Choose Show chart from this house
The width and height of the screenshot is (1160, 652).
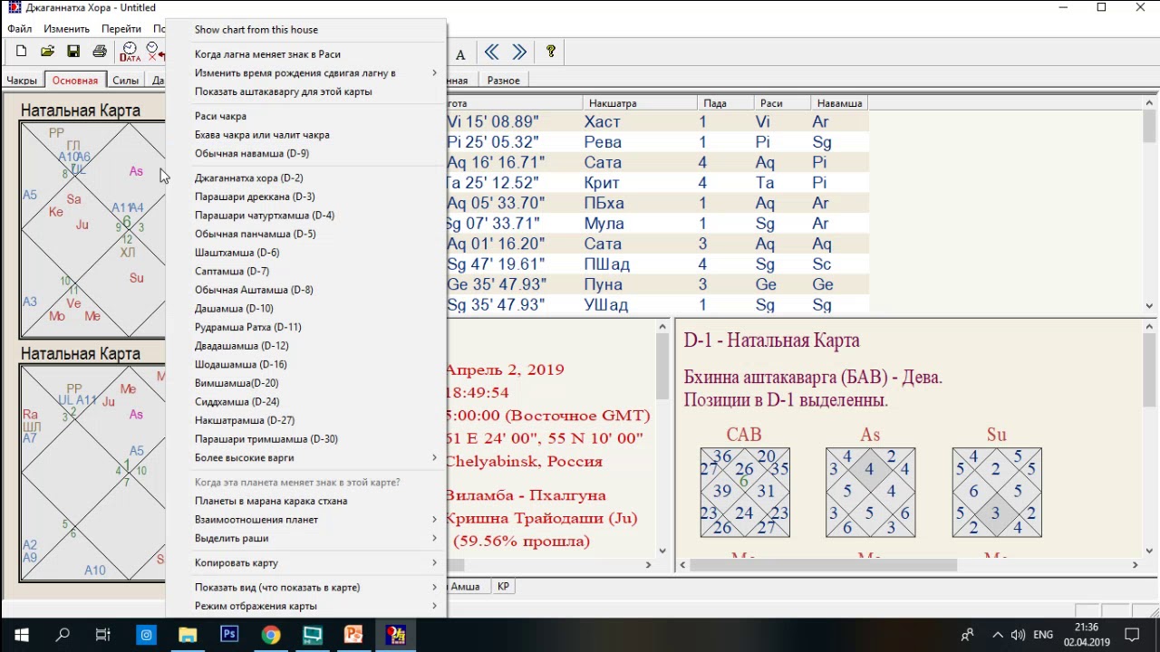pos(306,30)
